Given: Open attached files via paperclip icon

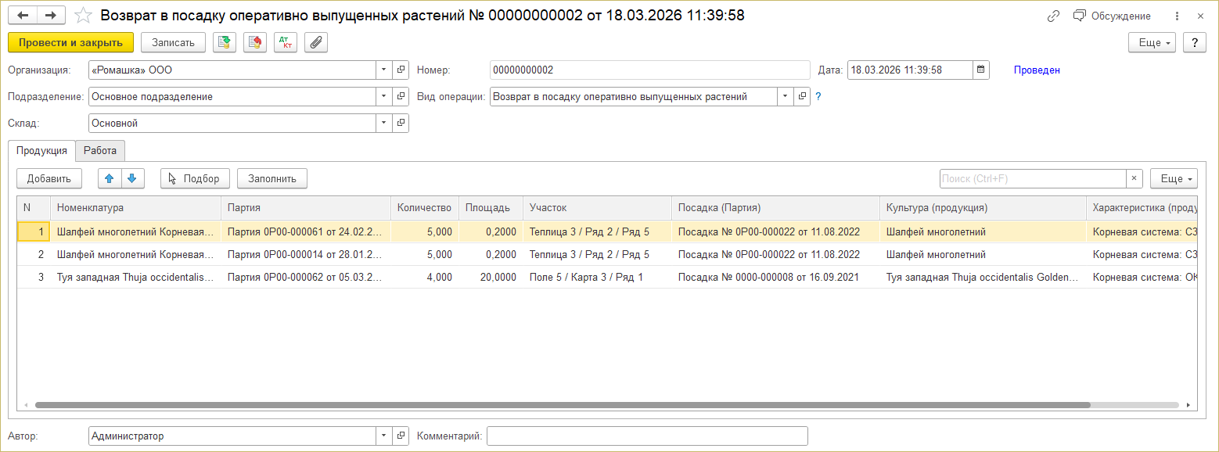Looking at the screenshot, I should [316, 42].
